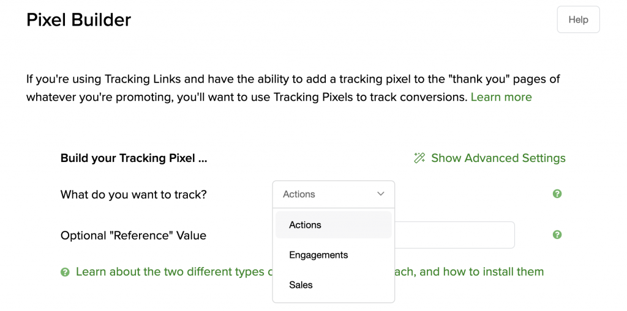Click the magic wand icon for Advanced Settings
627x311 pixels.
[x=419, y=158]
